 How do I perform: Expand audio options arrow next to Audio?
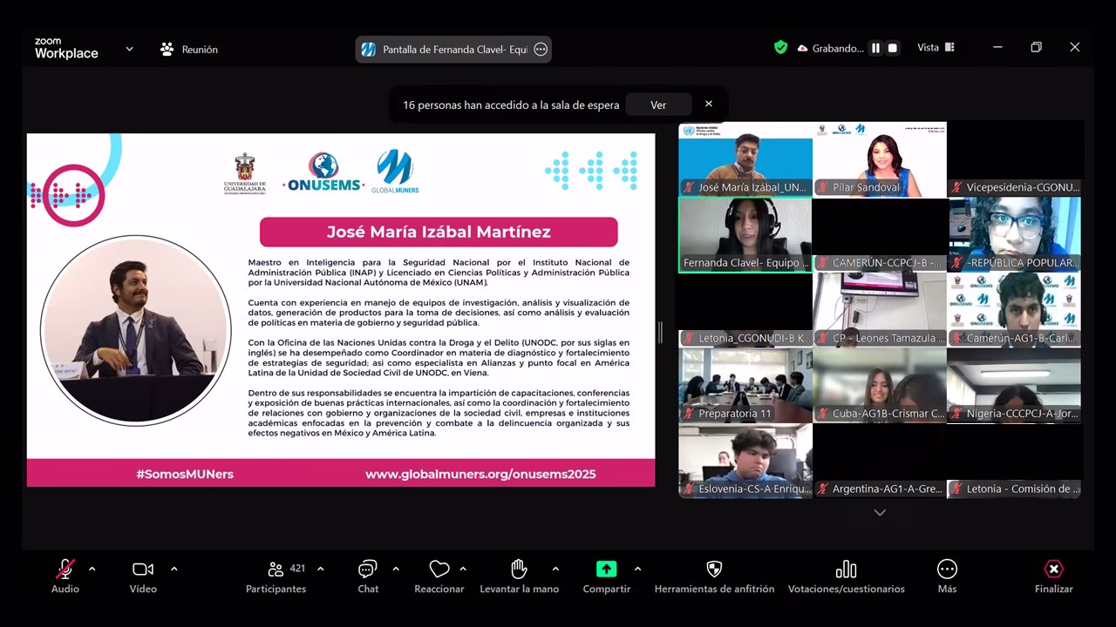click(92, 569)
